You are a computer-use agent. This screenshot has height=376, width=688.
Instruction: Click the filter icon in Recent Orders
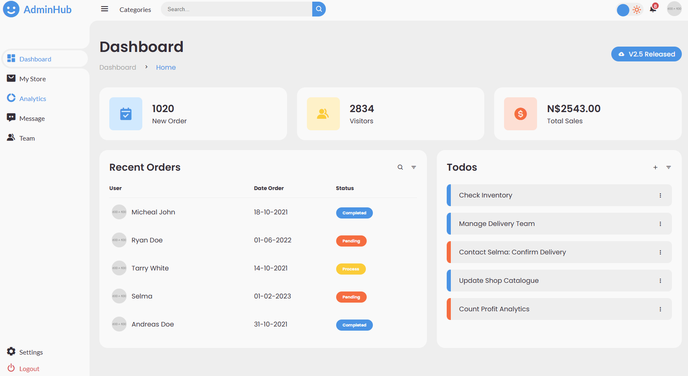(414, 167)
